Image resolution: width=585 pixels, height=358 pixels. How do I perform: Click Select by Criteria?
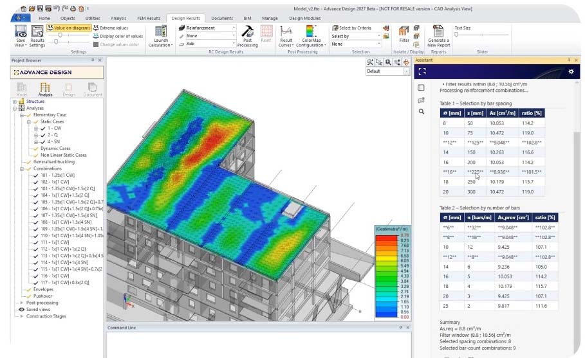[x=352, y=28]
